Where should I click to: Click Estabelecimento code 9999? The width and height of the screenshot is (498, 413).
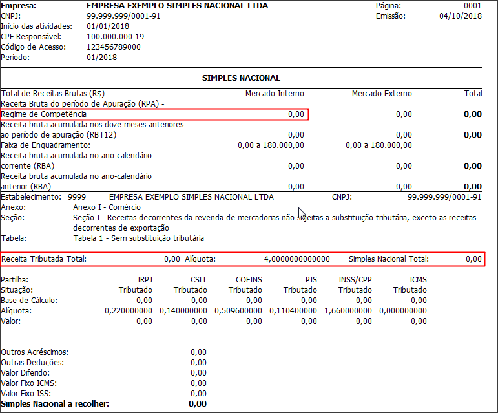pyautogui.click(x=77, y=197)
